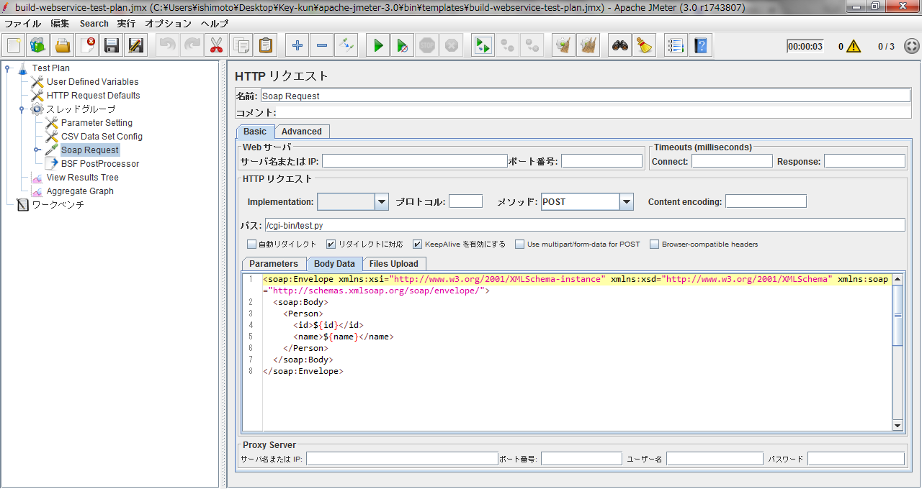The width and height of the screenshot is (922, 489).
Task: Reset search with the brush icon
Action: point(644,45)
